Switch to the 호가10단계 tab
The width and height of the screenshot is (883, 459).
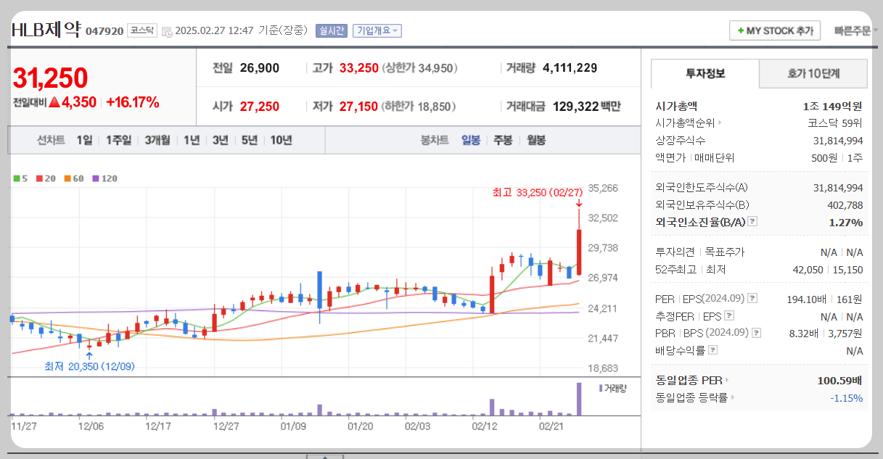[x=813, y=73]
